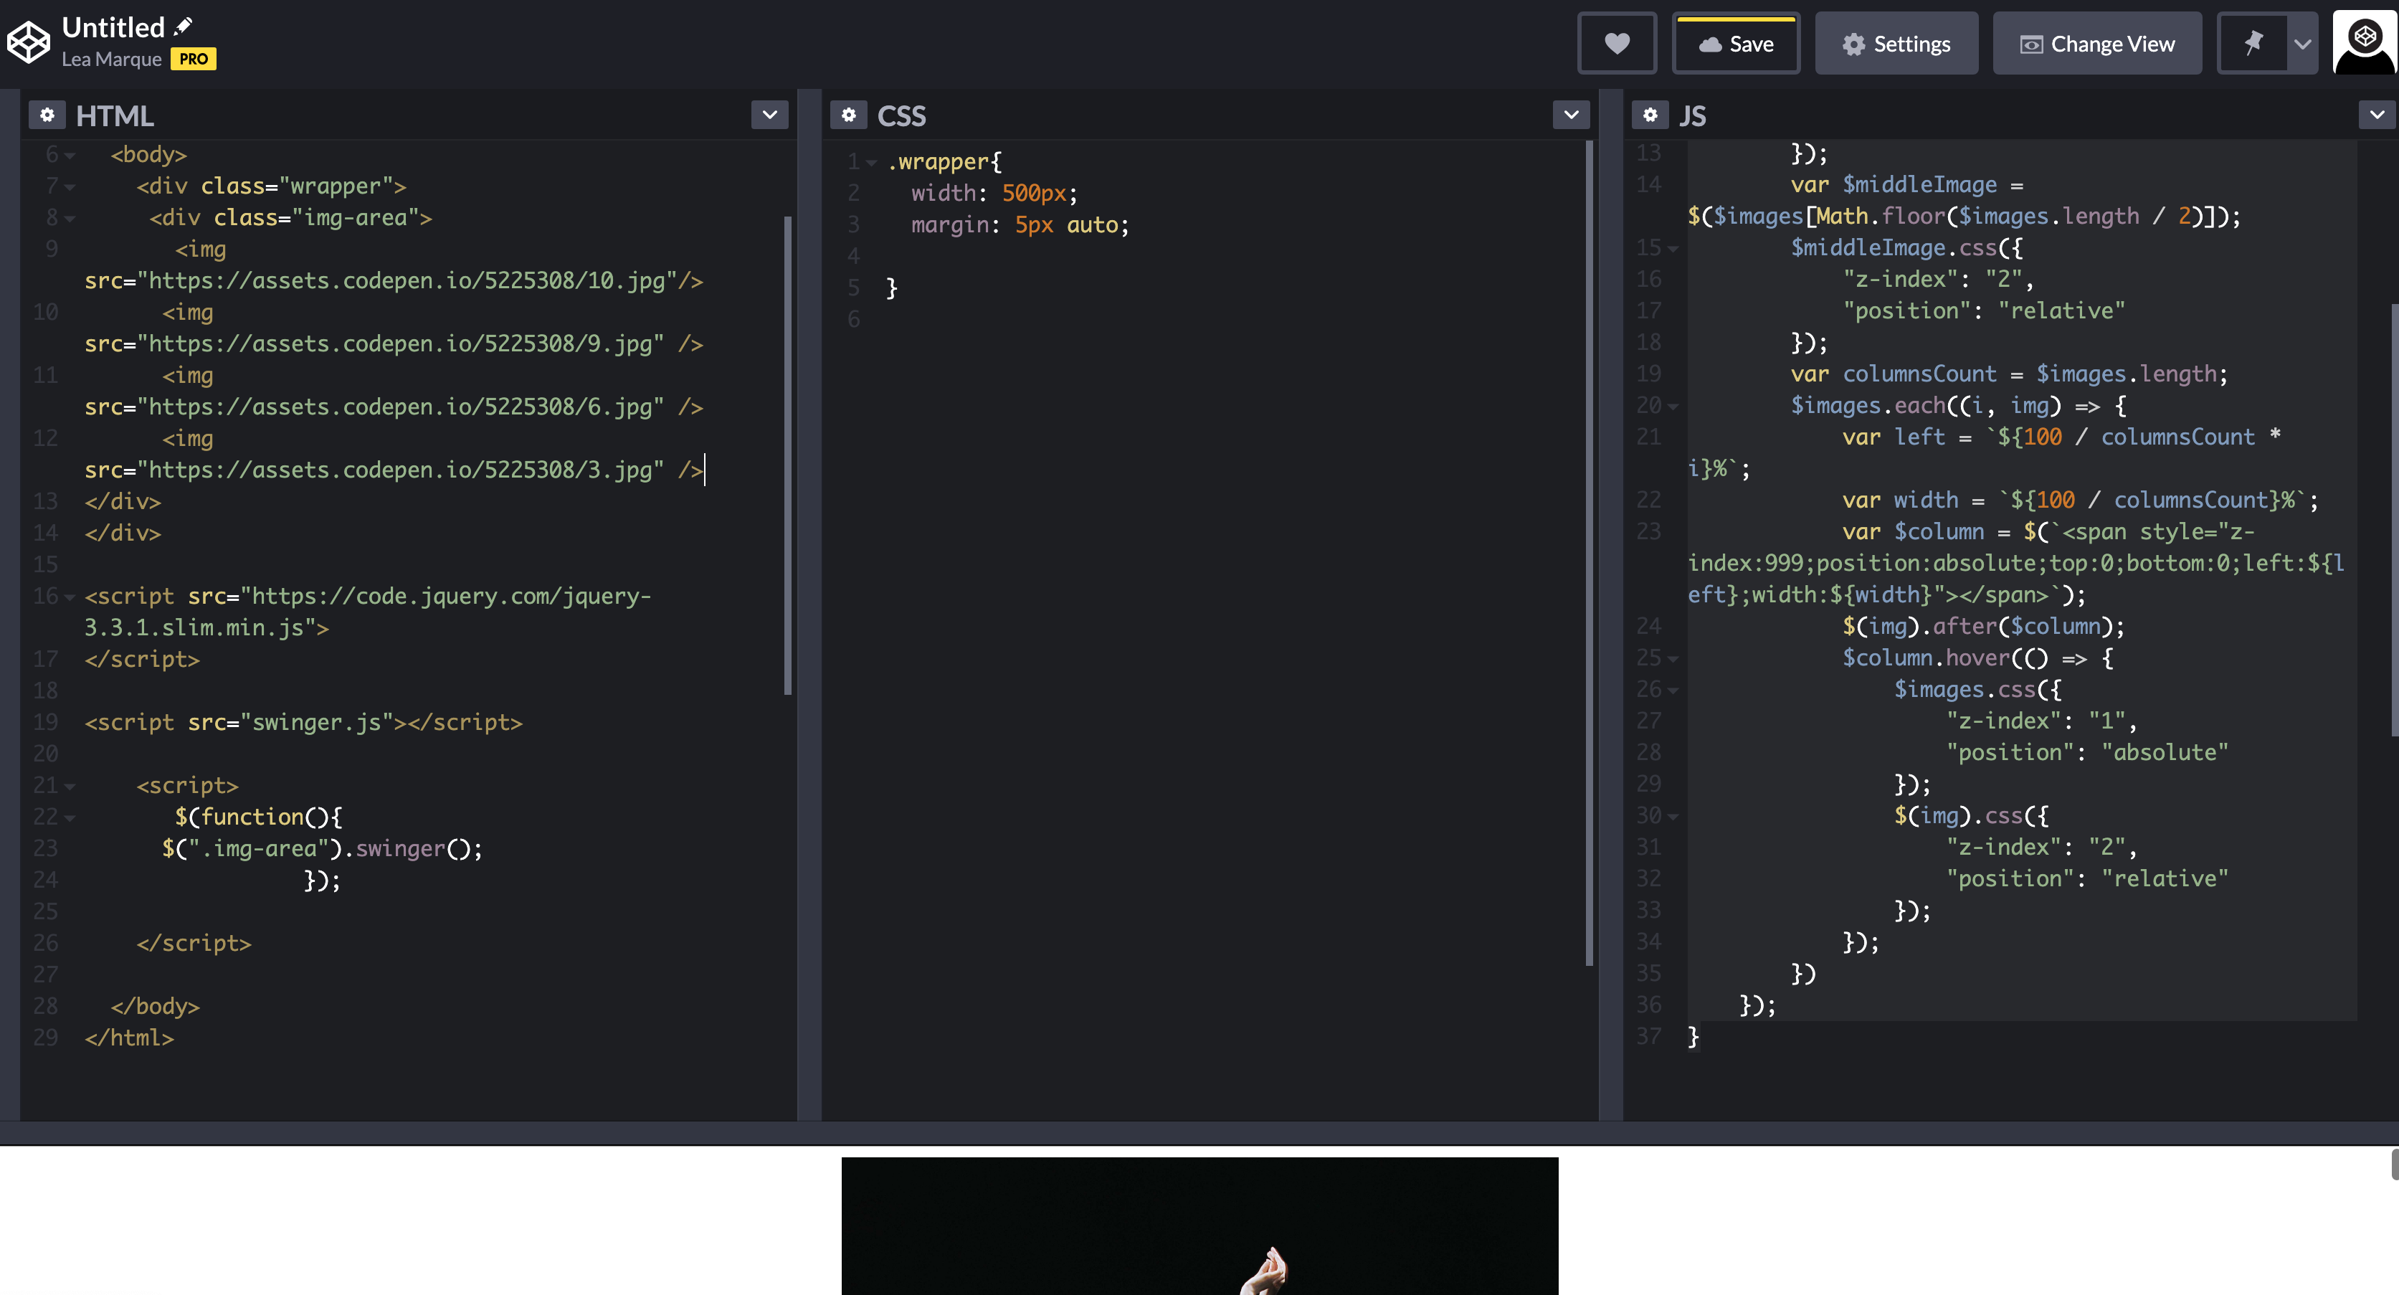Image resolution: width=2399 pixels, height=1295 pixels.
Task: Pin this pen with pin icon
Action: point(2253,44)
